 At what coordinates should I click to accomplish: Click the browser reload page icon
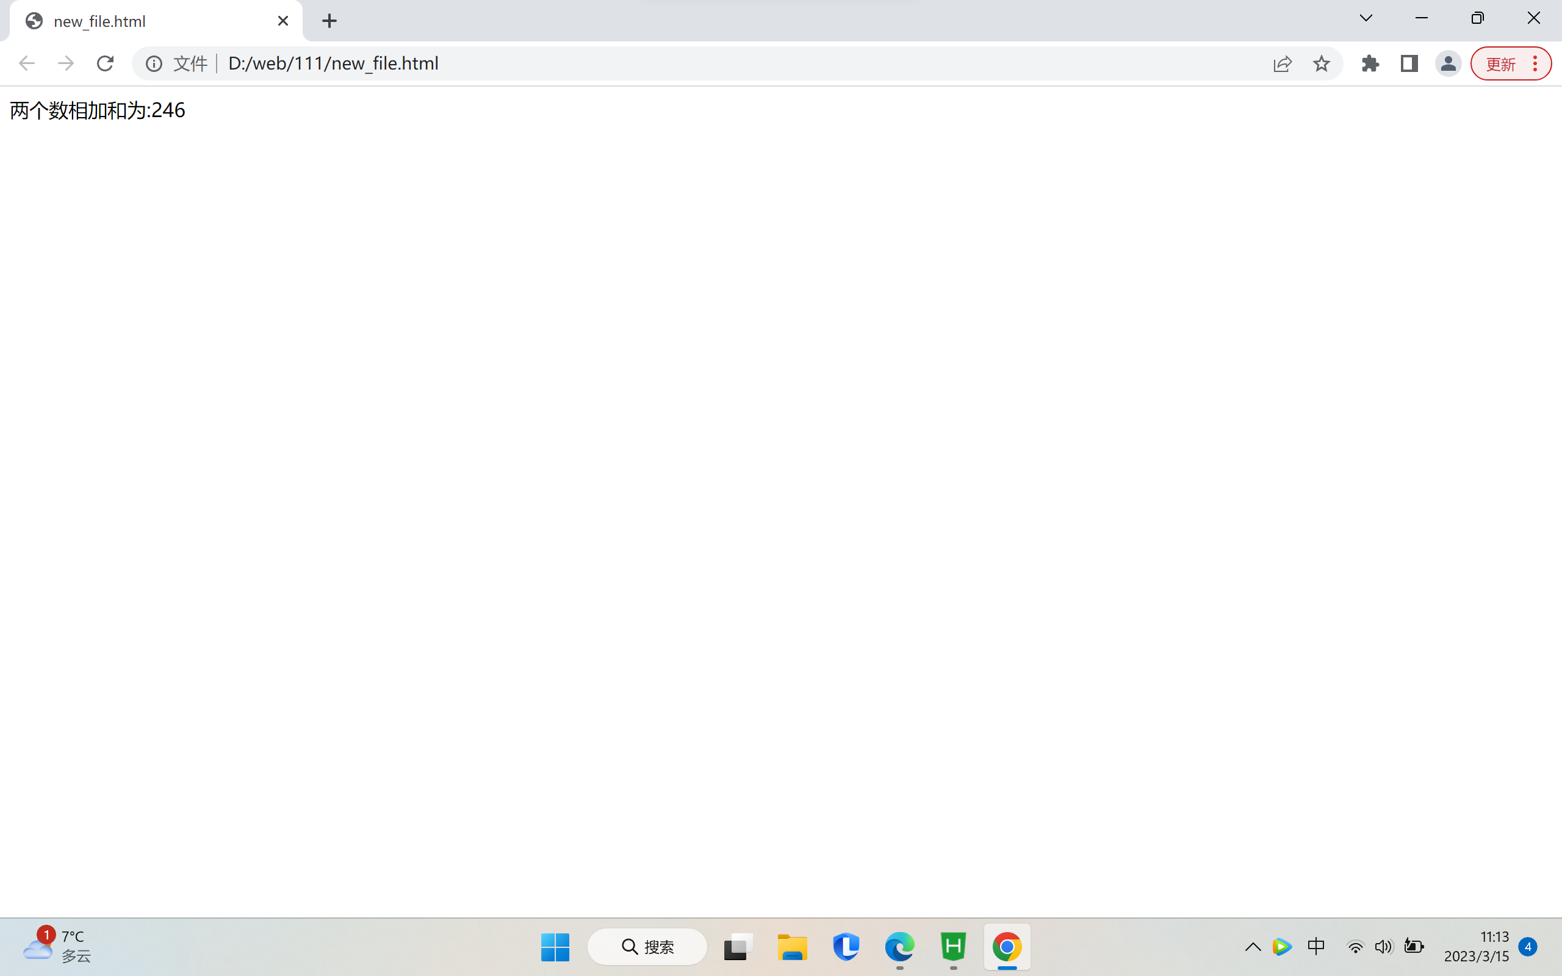pyautogui.click(x=105, y=63)
